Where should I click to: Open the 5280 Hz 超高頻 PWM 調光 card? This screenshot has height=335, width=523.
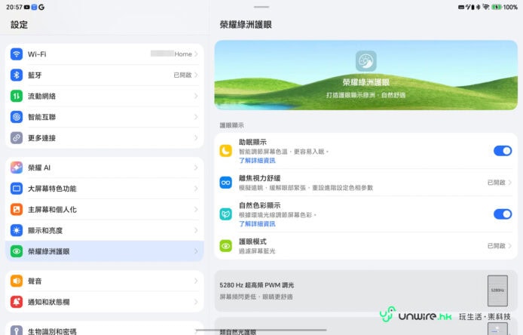(366, 290)
